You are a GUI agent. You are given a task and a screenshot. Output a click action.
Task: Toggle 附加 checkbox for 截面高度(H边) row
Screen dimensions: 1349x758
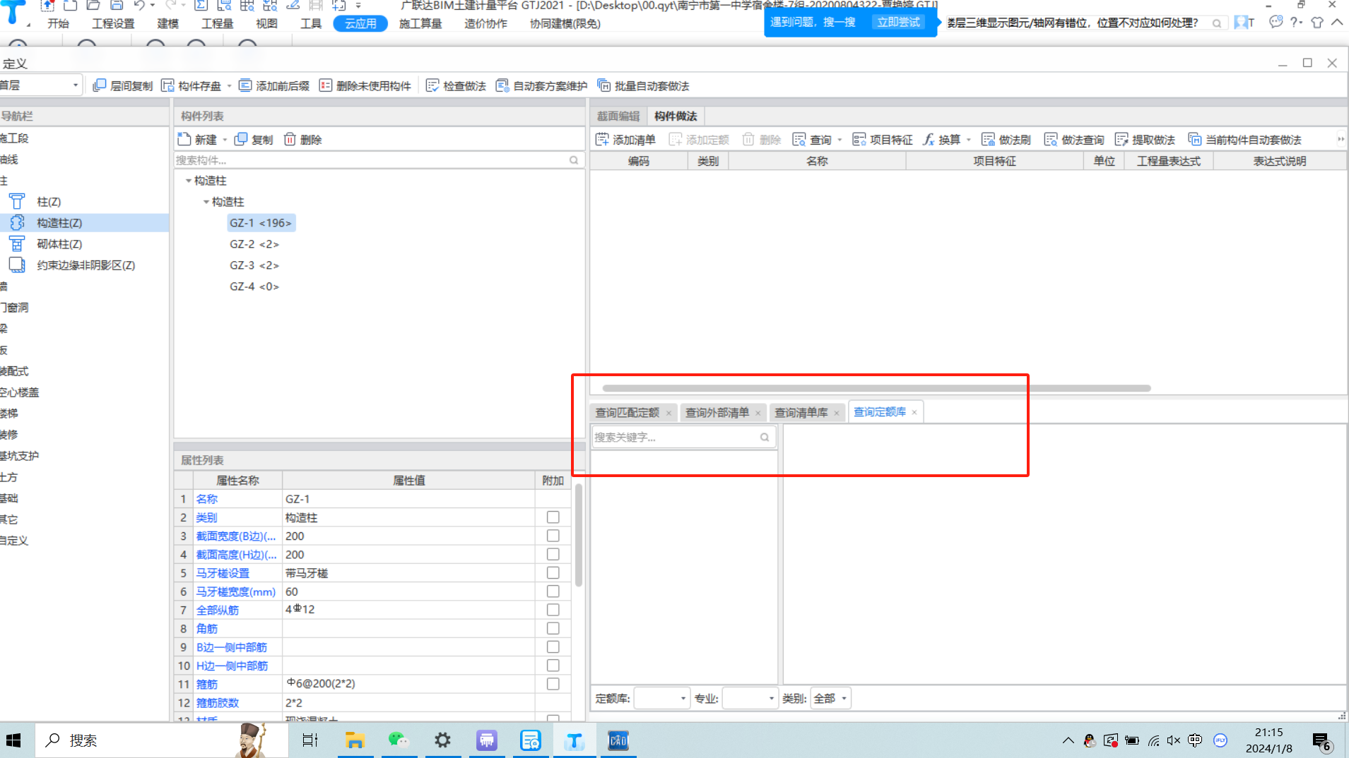[553, 554]
